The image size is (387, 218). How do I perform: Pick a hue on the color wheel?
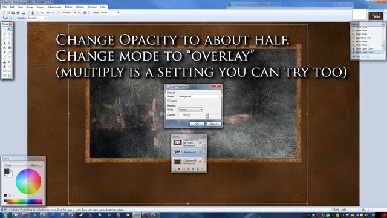click(28, 182)
